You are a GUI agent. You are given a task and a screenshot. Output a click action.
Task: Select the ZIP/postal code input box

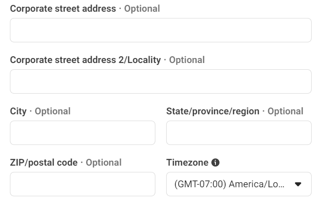click(83, 184)
